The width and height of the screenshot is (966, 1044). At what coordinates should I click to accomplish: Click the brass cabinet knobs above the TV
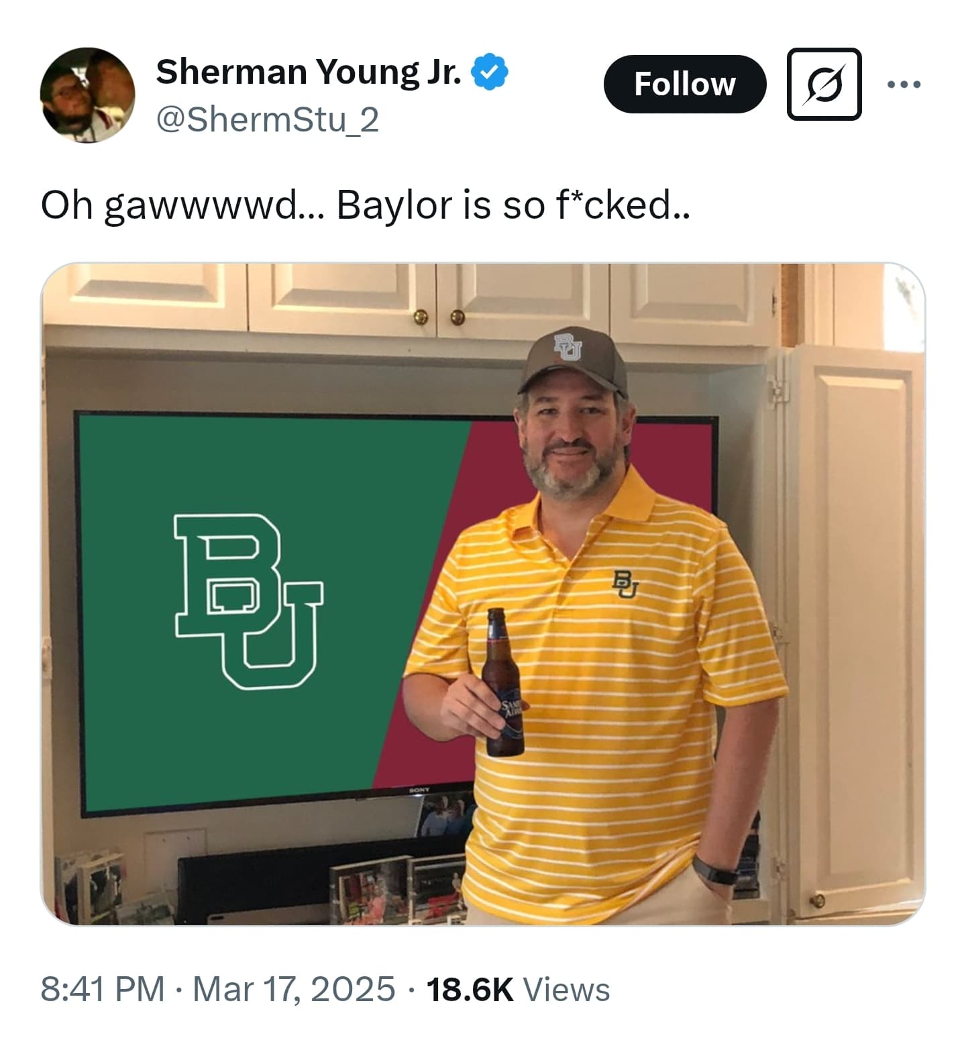(439, 315)
